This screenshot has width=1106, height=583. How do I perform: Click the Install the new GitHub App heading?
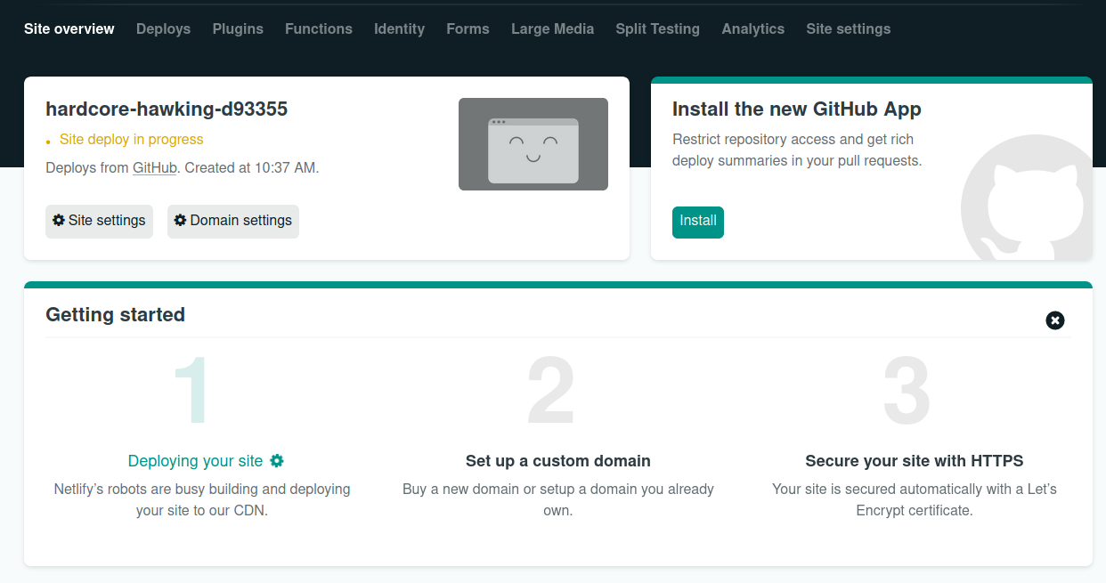point(797,109)
